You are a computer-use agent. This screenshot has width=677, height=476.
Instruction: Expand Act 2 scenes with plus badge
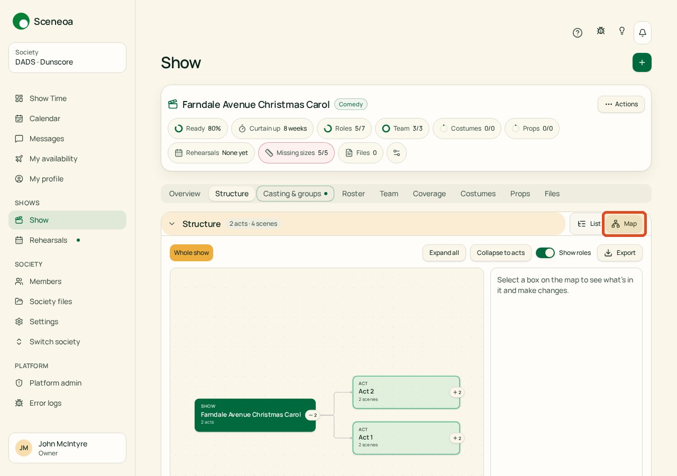pyautogui.click(x=457, y=392)
